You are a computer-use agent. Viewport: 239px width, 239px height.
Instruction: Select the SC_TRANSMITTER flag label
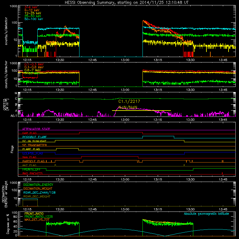coord(34,145)
